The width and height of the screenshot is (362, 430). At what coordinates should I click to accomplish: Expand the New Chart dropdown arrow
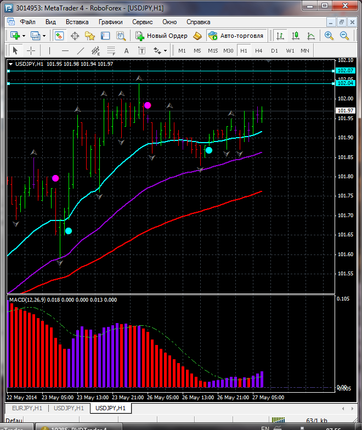coord(24,36)
